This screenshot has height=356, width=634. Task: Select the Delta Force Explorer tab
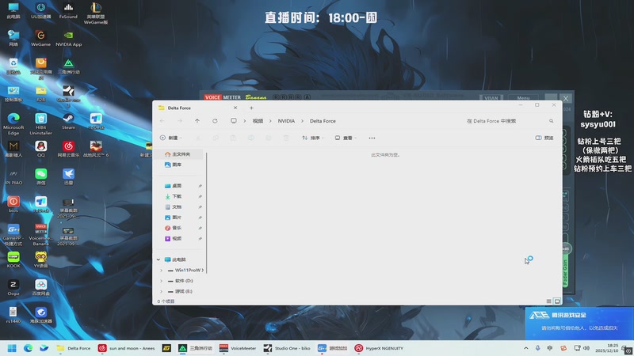[x=197, y=108]
